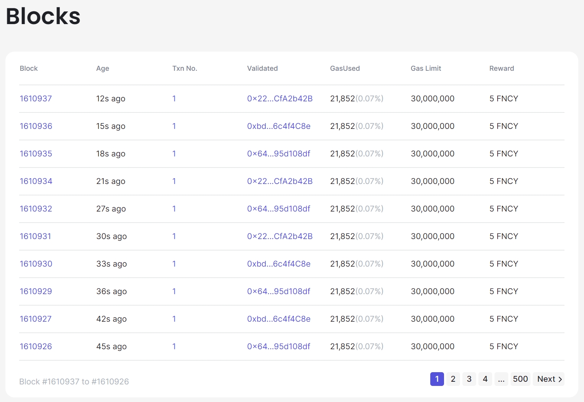Click the Txn count of block 1610932
This screenshot has width=584, height=402.
[x=174, y=209]
